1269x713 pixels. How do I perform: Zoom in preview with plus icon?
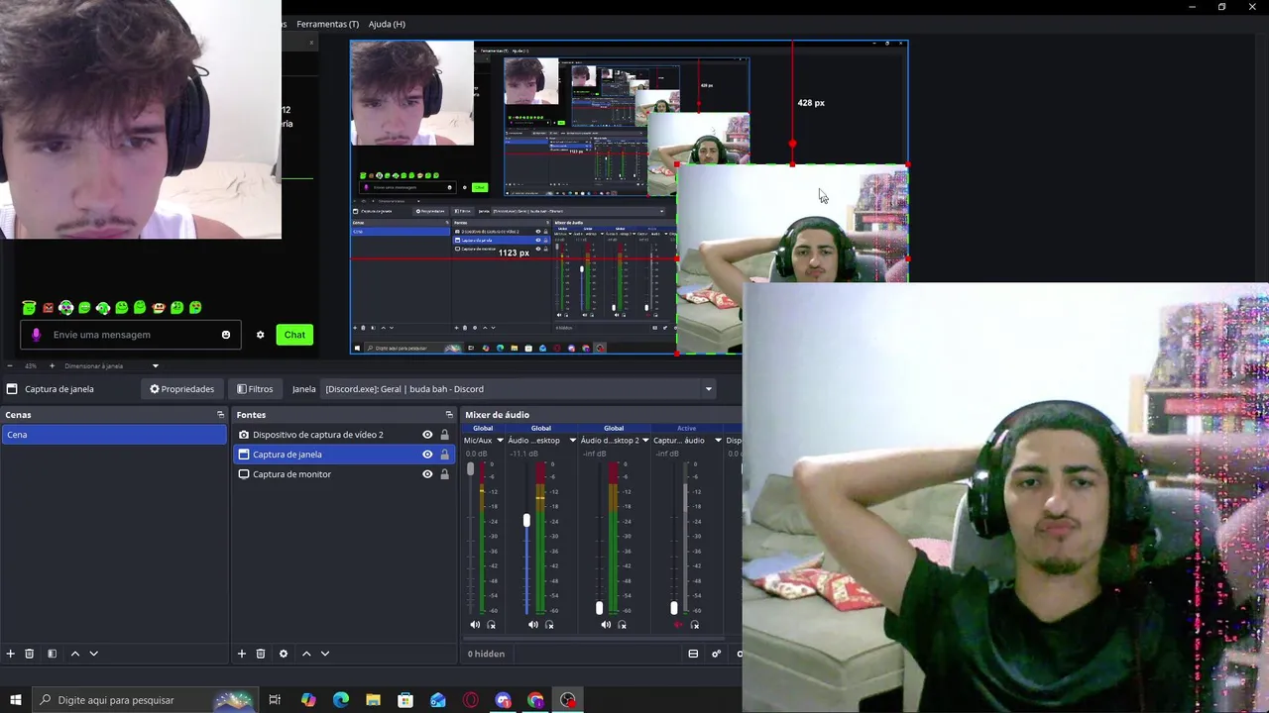pyautogui.click(x=52, y=365)
